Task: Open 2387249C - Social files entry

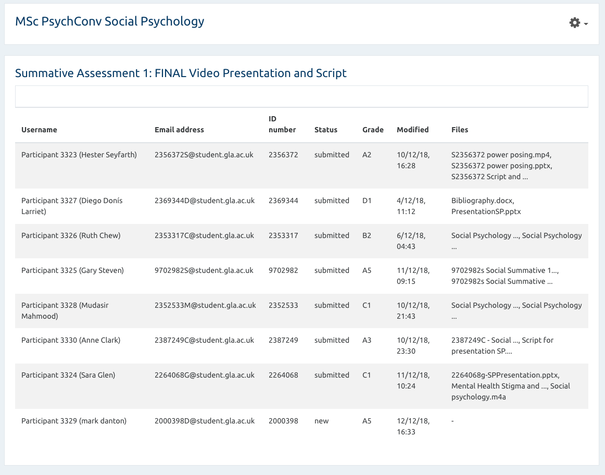Action: pos(502,346)
